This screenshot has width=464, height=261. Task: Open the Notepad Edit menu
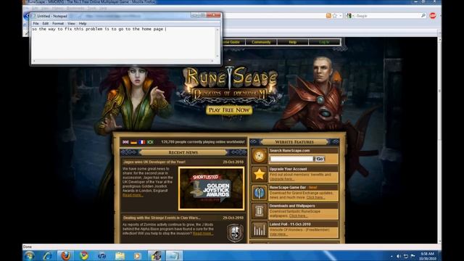coord(45,23)
